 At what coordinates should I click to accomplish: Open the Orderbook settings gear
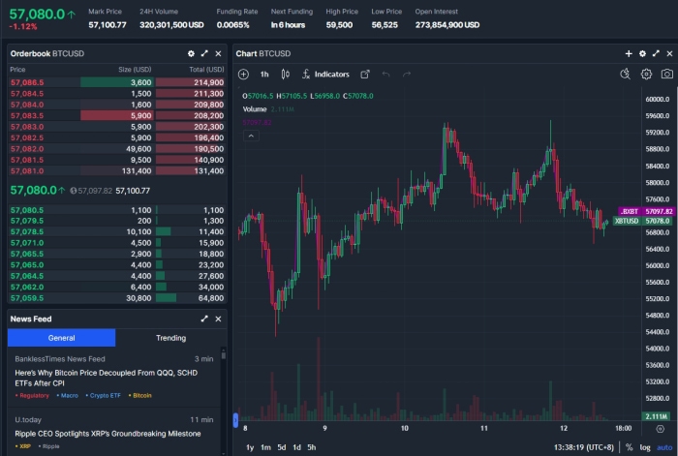pyautogui.click(x=191, y=53)
